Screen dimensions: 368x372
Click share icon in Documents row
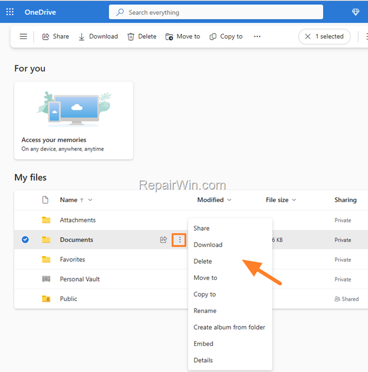click(163, 240)
